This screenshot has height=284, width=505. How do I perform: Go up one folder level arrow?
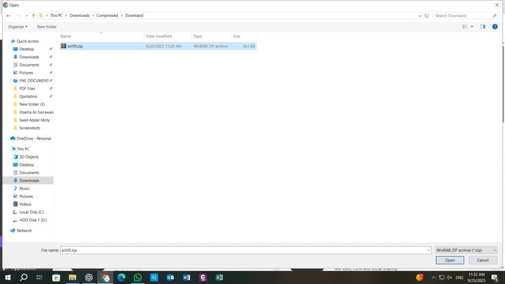click(x=33, y=15)
